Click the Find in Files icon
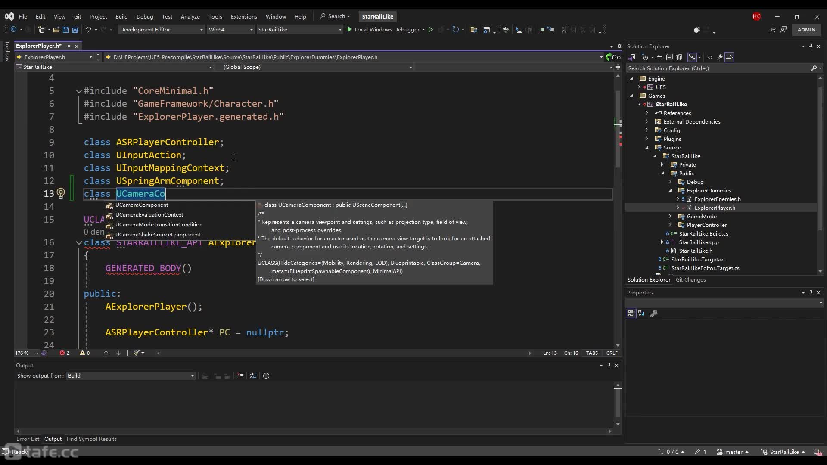 coord(474,30)
